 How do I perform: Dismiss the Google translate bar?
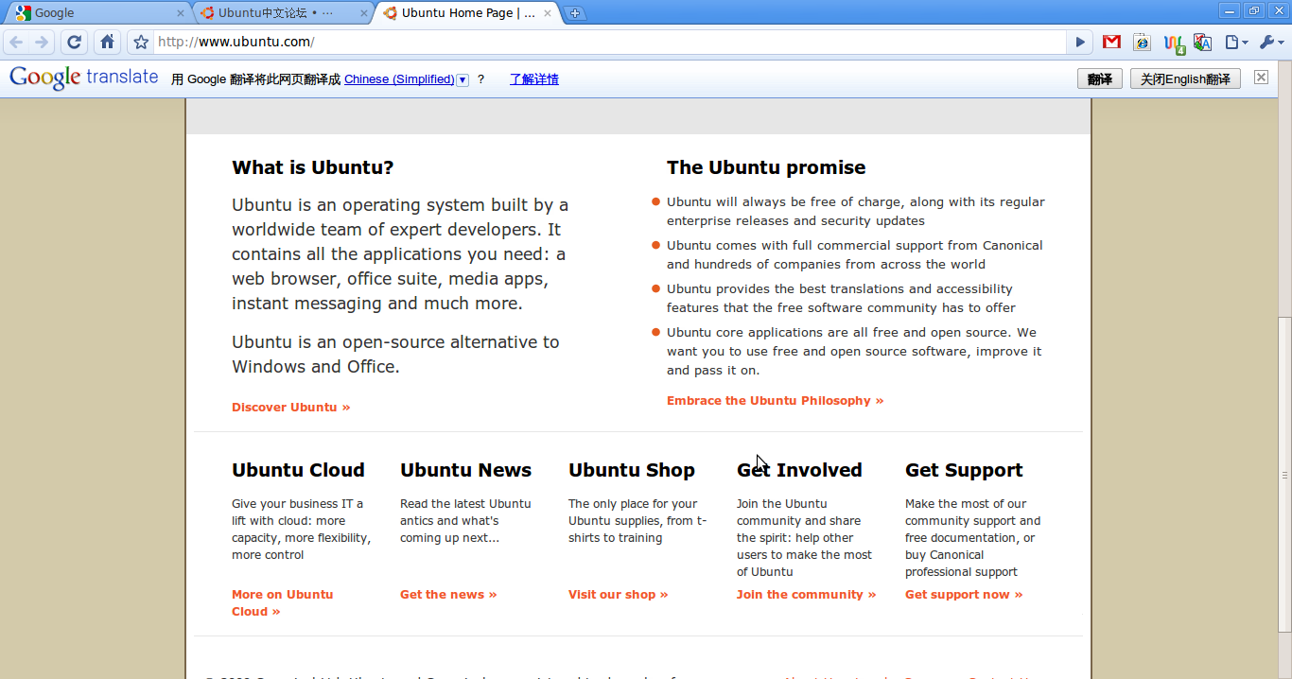tap(1261, 77)
